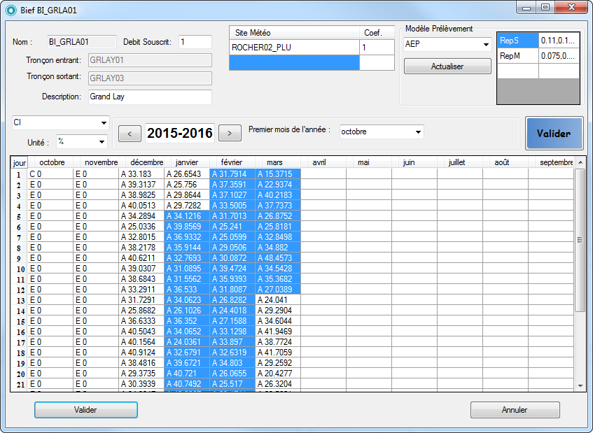Select the mars cell A 15.3715
The width and height of the screenshot is (593, 433).
278,173
